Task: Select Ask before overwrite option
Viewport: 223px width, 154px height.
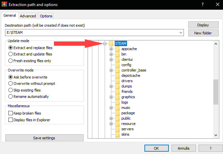Action: (28, 77)
